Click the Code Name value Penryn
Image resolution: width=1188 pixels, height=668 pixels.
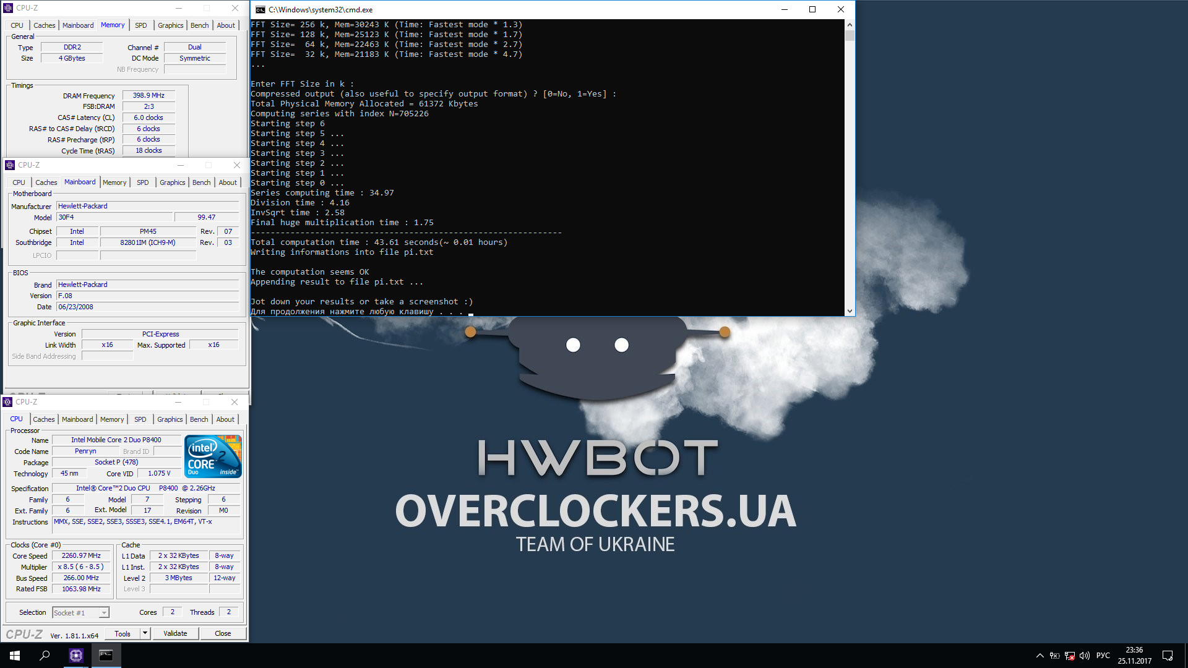click(x=85, y=452)
